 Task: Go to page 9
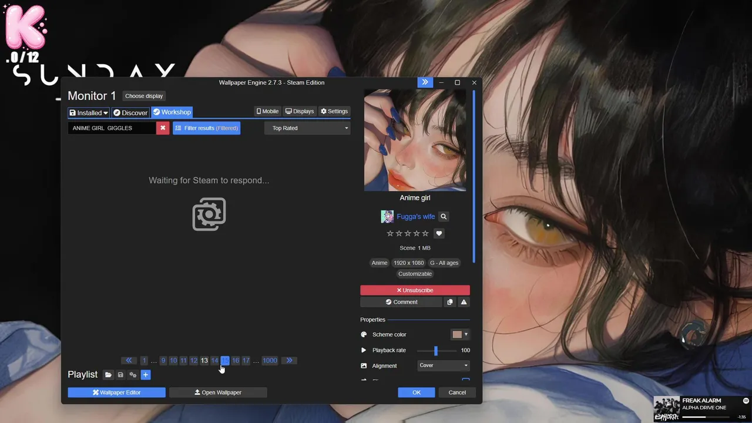coord(163,360)
